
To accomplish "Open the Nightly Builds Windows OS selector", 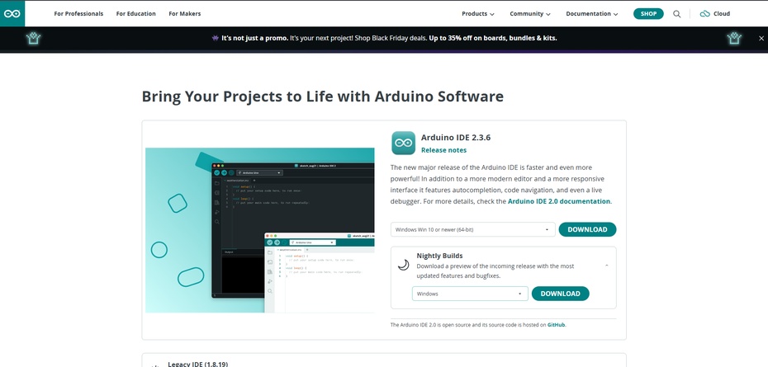I will click(470, 294).
